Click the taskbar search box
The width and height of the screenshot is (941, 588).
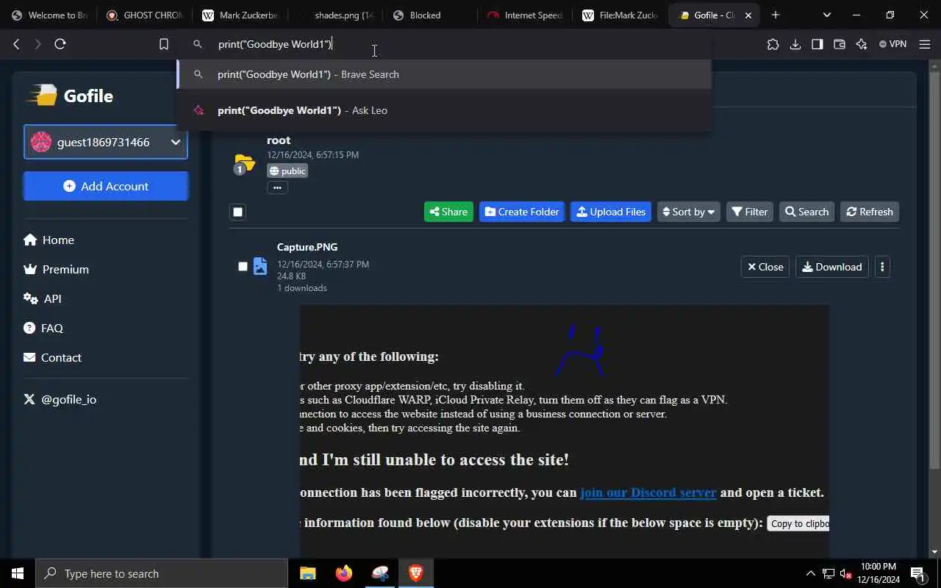162,573
